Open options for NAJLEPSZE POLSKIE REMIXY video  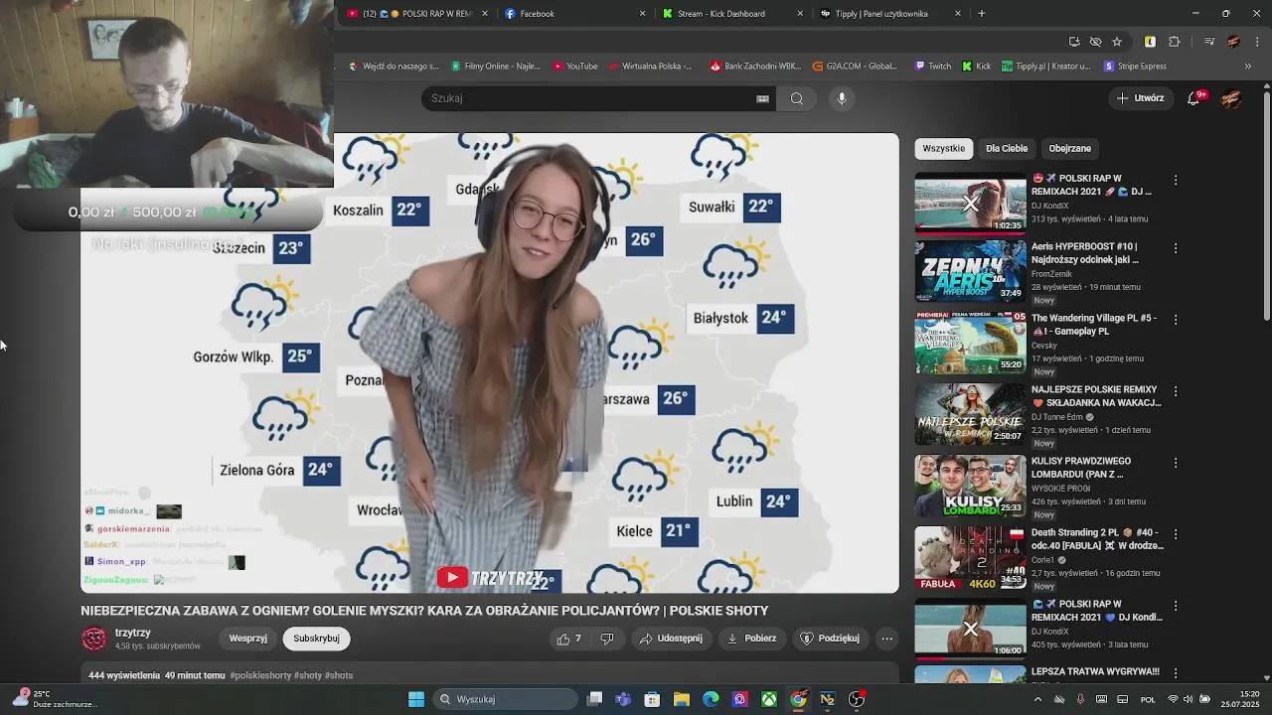point(1176,391)
